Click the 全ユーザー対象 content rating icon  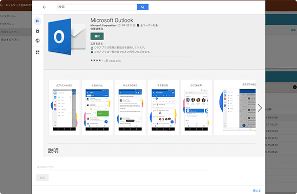[138, 25]
